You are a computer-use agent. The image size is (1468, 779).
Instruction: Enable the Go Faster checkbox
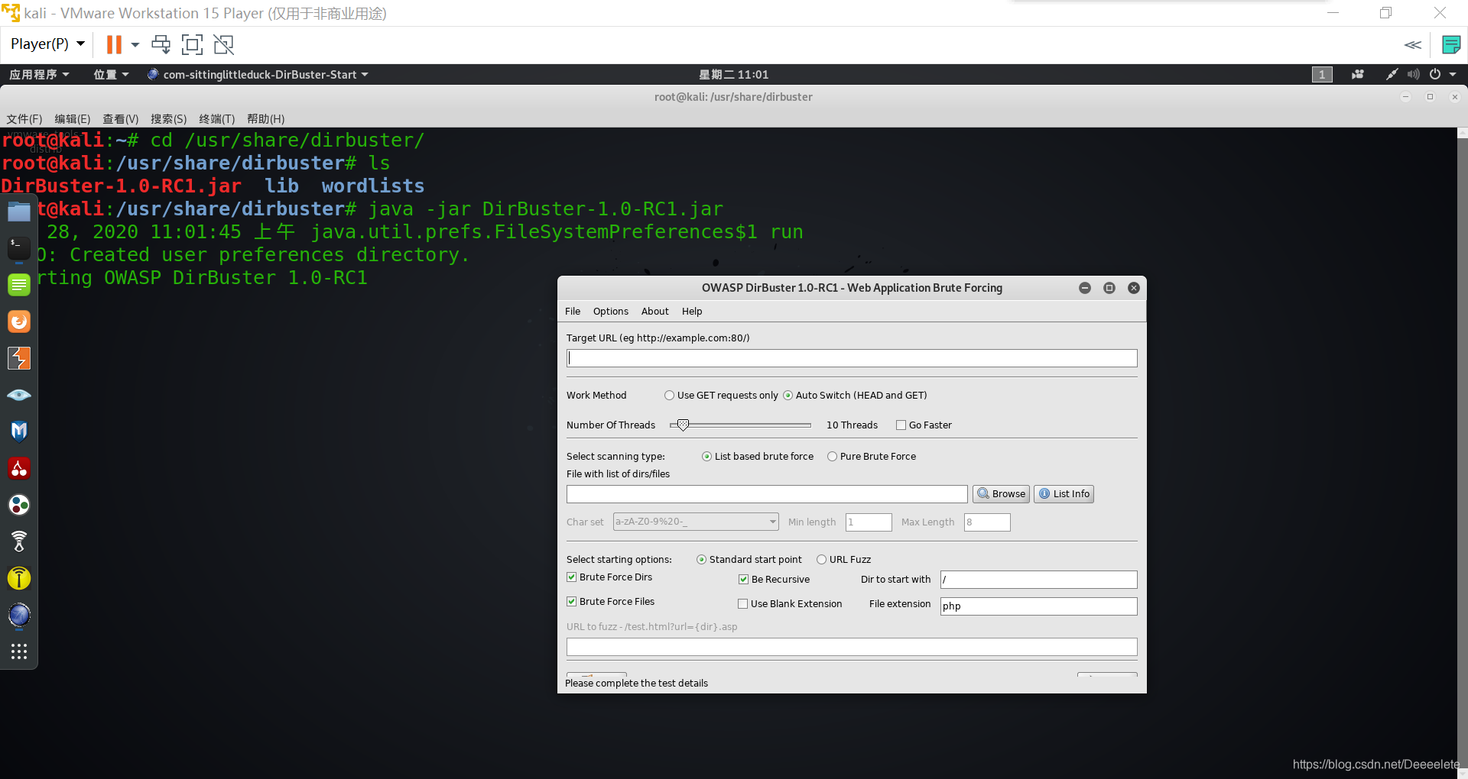[901, 425]
